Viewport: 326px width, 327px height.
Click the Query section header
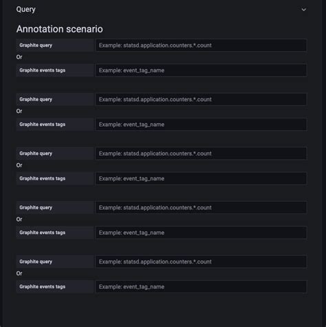[25, 10]
